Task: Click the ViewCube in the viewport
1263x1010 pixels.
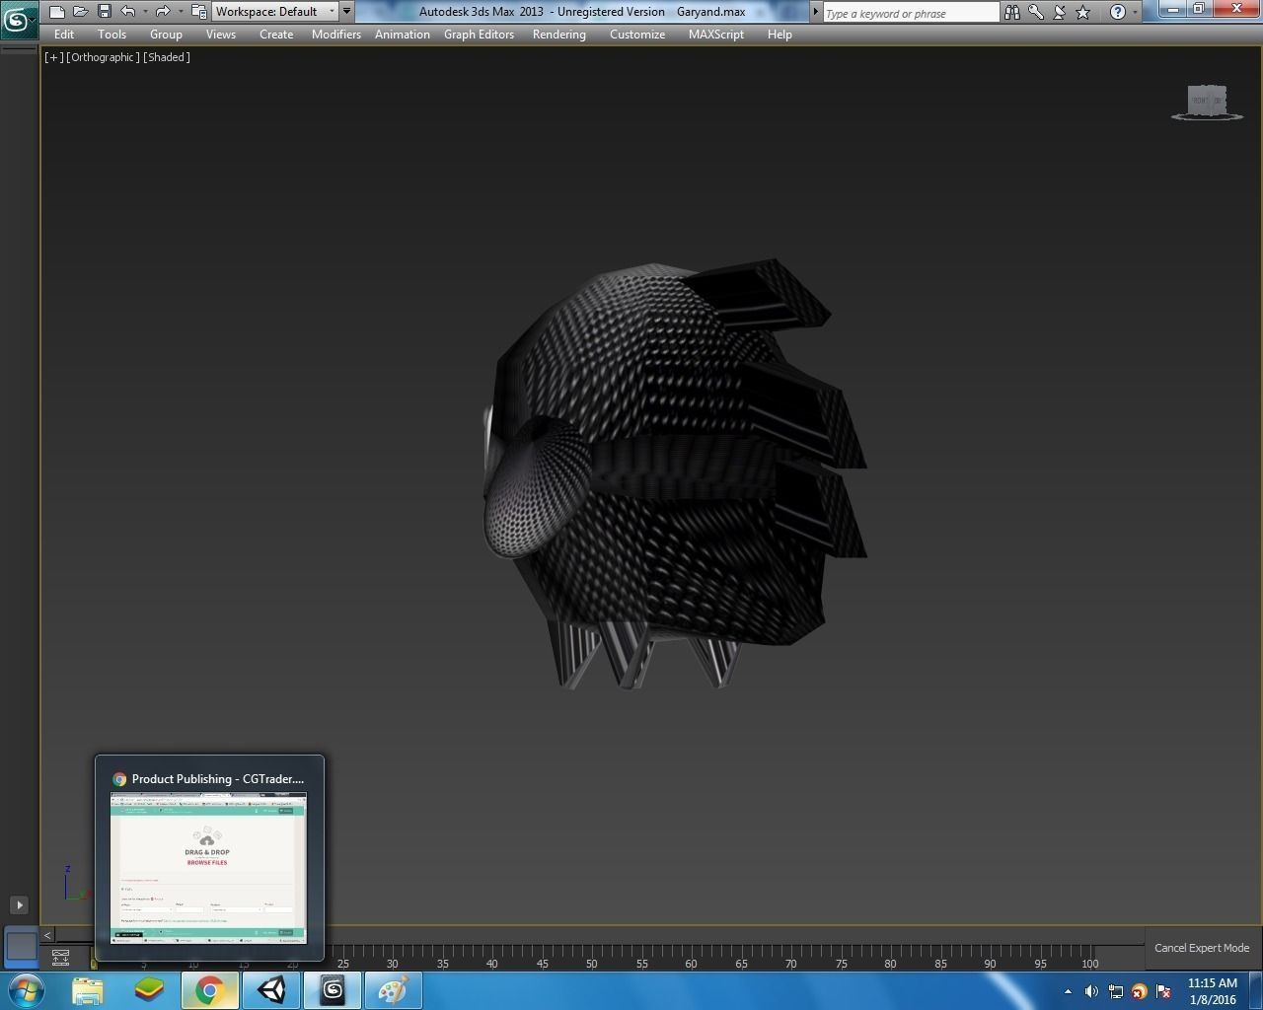Action: pos(1207,101)
